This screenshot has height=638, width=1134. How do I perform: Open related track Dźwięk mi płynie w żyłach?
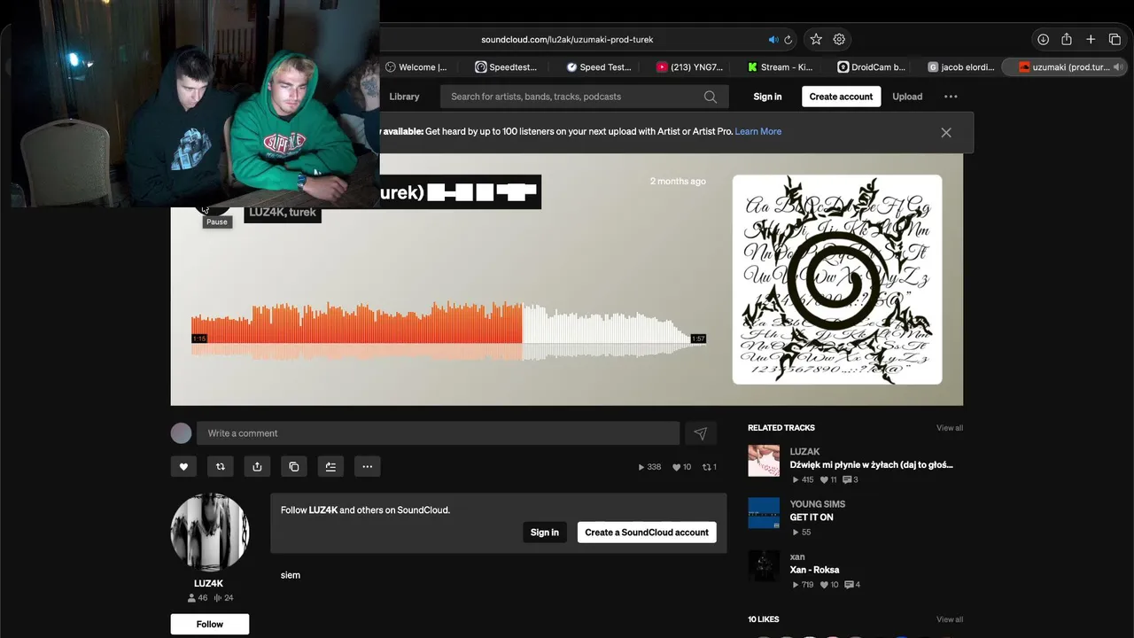click(871, 464)
